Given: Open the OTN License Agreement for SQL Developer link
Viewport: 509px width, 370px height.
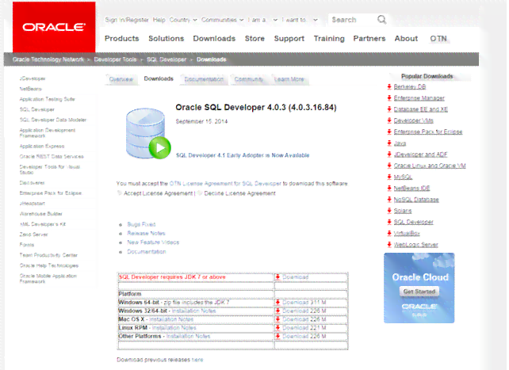Looking at the screenshot, I should [225, 184].
